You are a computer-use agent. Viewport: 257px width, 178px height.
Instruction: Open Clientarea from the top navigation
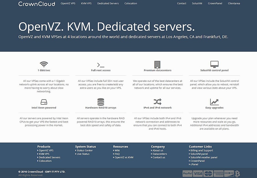point(234,3)
